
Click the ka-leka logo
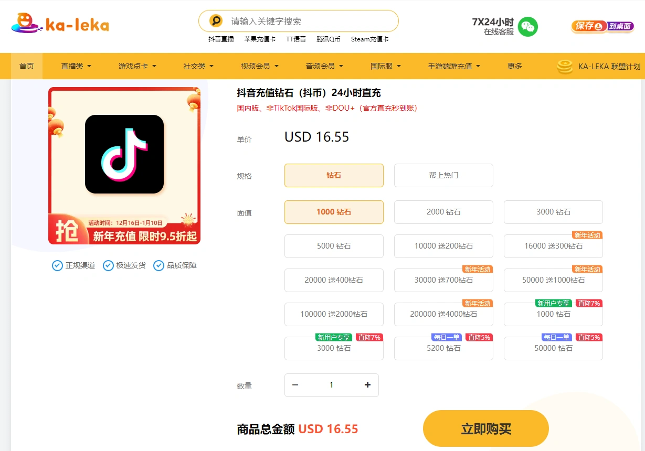pos(60,24)
